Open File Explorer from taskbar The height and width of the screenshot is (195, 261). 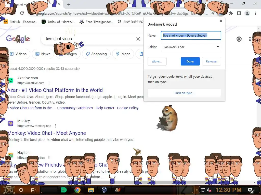(91, 190)
